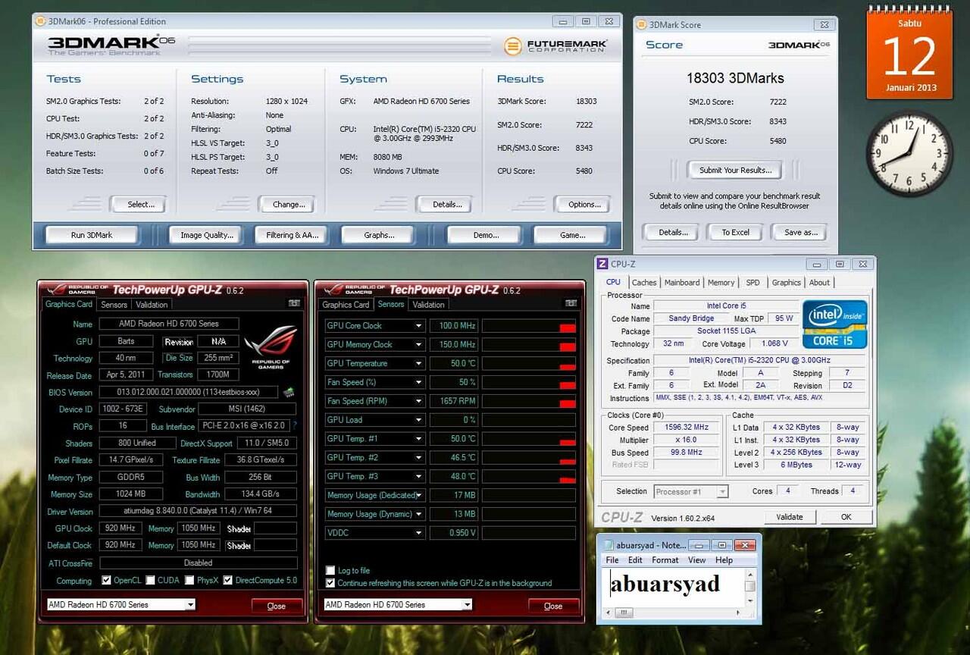Viewport: 970px width, 655px height.
Task: Click in the Notepad text area
Action: tap(673, 588)
